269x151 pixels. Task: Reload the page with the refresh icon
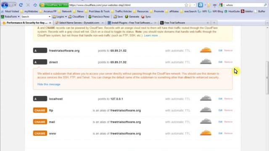point(21,5)
